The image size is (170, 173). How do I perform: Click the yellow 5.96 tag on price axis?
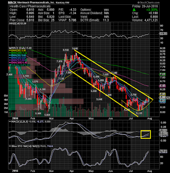click(x=162, y=94)
